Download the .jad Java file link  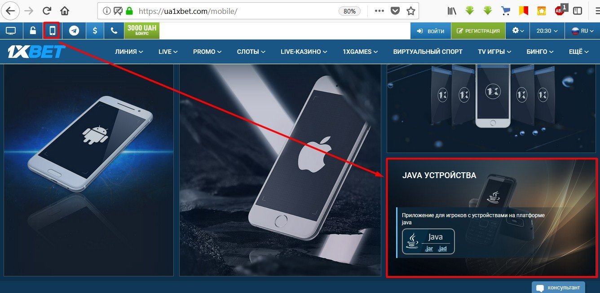[x=442, y=249]
